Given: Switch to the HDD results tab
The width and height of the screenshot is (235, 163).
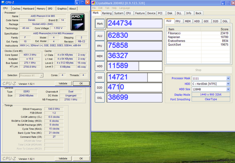Looking at the screenshot, I should tap(197, 21).
